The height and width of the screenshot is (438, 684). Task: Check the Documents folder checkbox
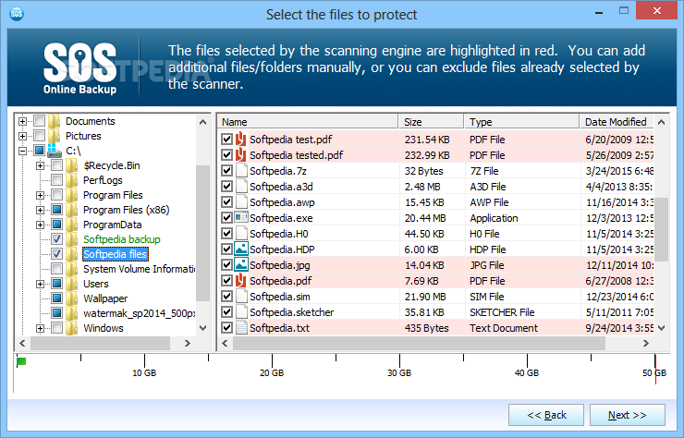[39, 120]
